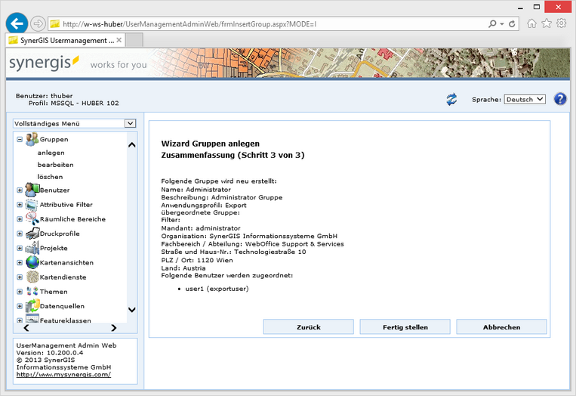The image size is (576, 396).
Task: Click the blue refresh arrows icon
Action: [x=451, y=100]
